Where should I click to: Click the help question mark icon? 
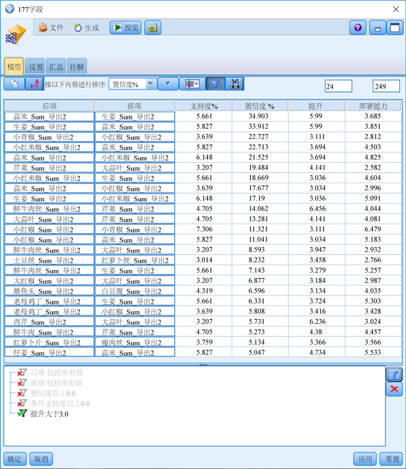358,27
